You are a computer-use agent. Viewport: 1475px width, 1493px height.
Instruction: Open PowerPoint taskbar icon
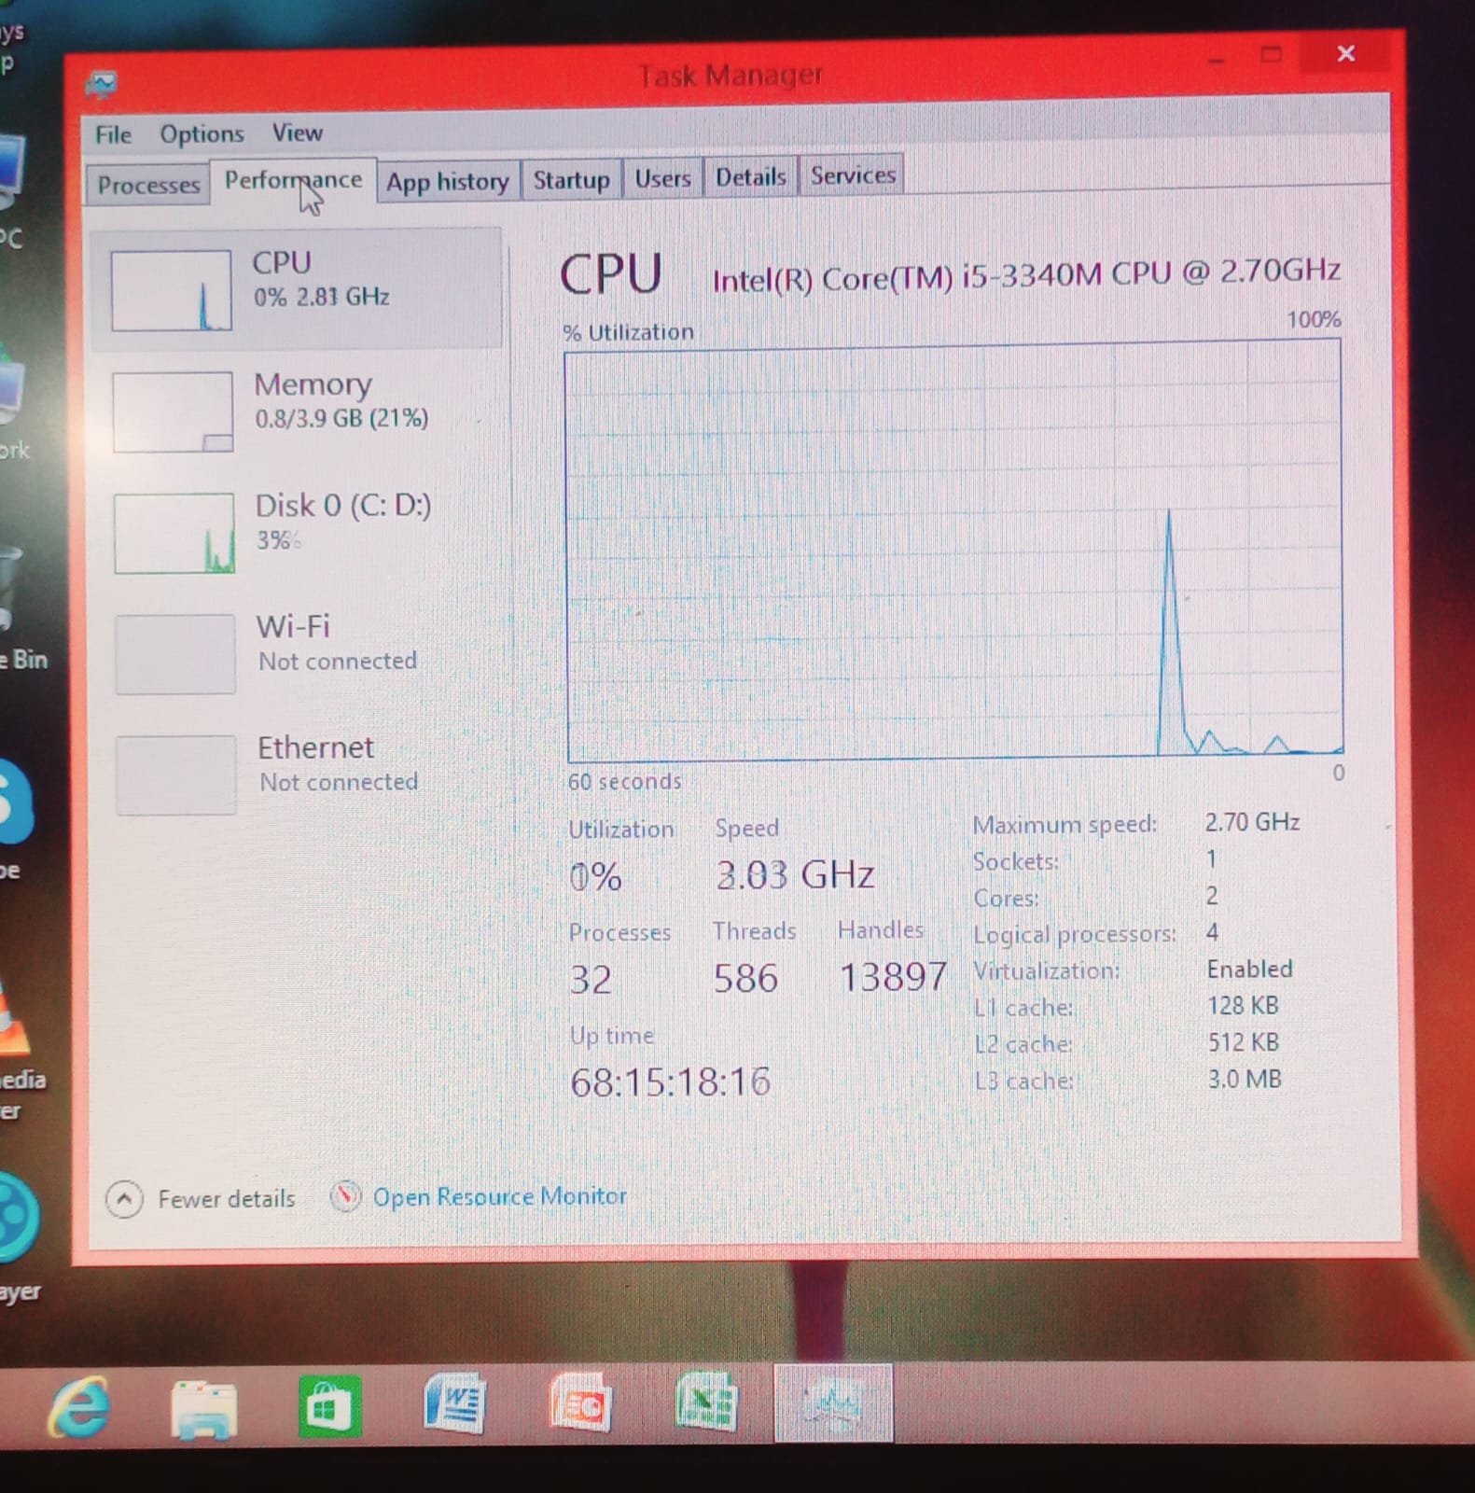[581, 1403]
